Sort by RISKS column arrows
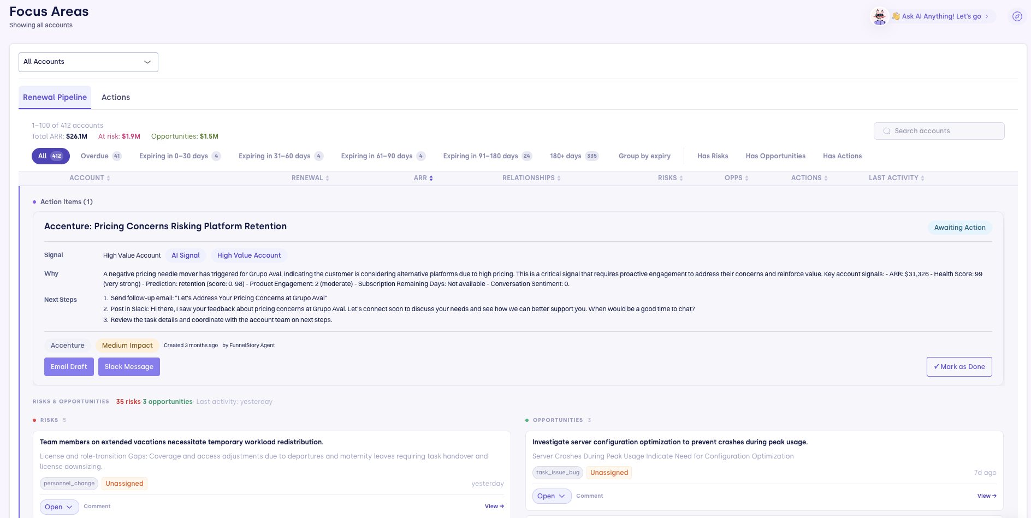1031x518 pixels. pos(681,178)
